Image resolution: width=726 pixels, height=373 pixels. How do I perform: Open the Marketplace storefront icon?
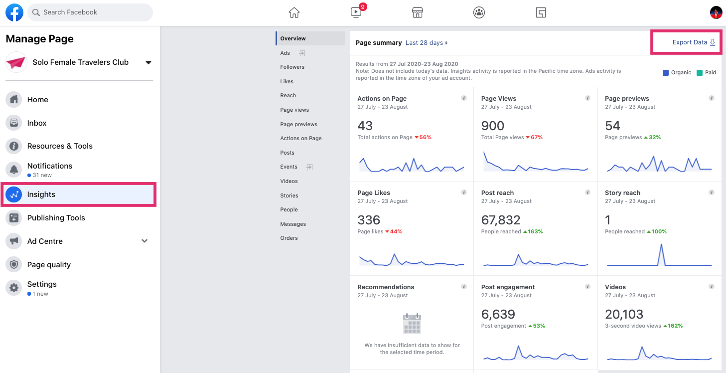[x=418, y=13]
